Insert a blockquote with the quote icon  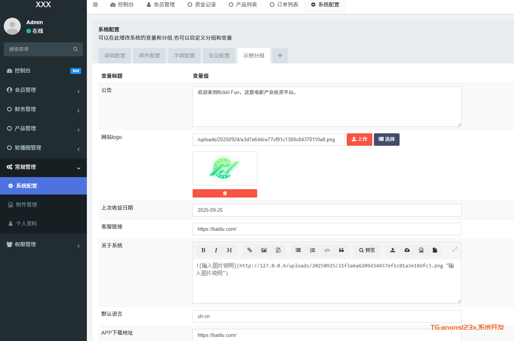pyautogui.click(x=341, y=250)
